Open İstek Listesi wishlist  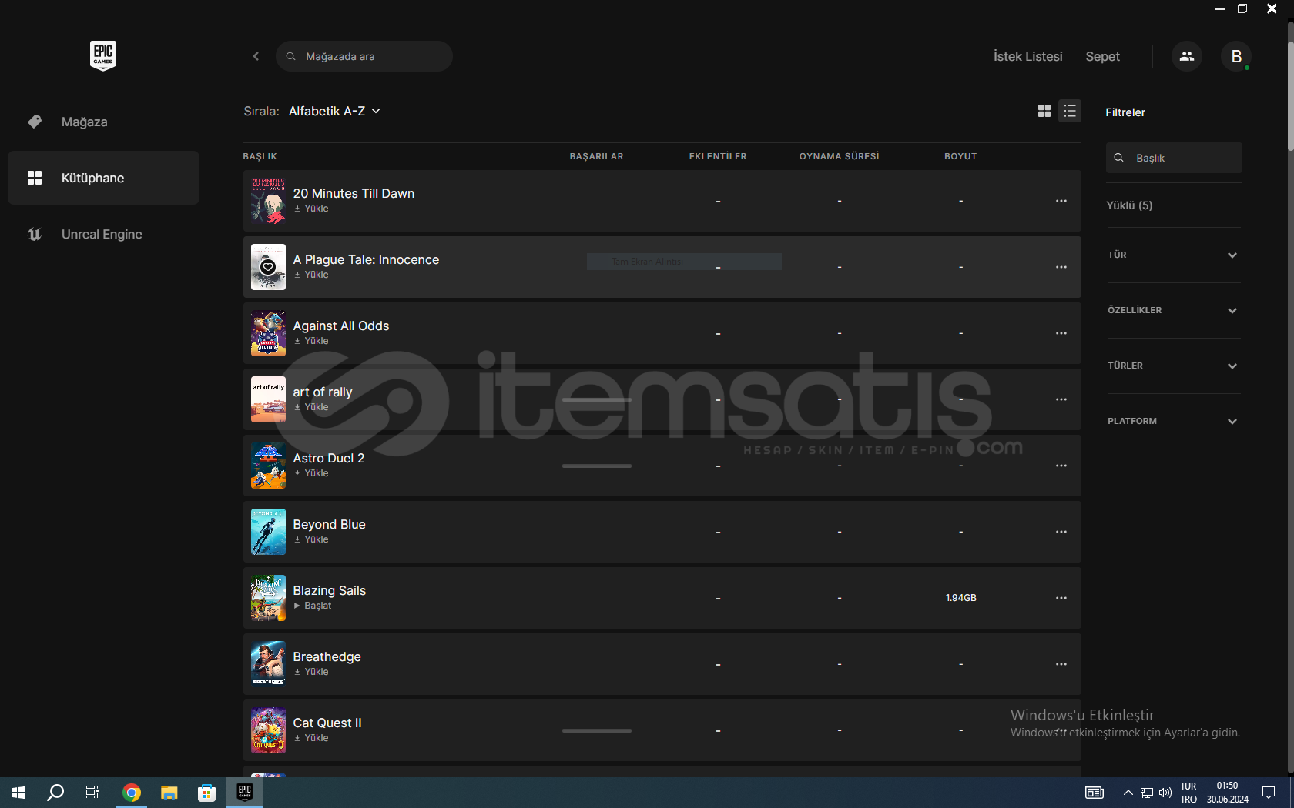1027,56
